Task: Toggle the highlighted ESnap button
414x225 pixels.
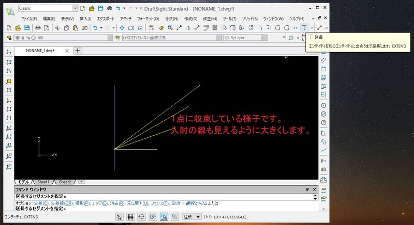Action: (164, 217)
